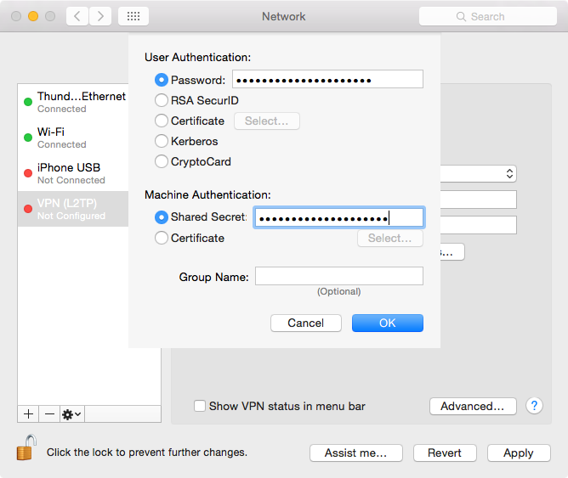568x478 pixels.
Task: Choose Kerberos user authentication
Action: tap(162, 141)
